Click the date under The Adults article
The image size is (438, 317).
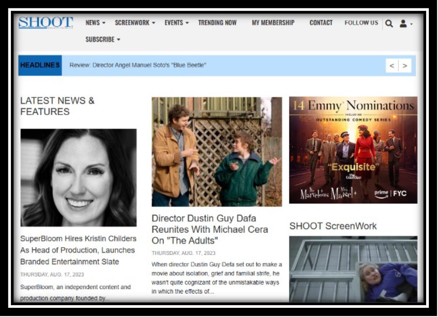[184, 253]
